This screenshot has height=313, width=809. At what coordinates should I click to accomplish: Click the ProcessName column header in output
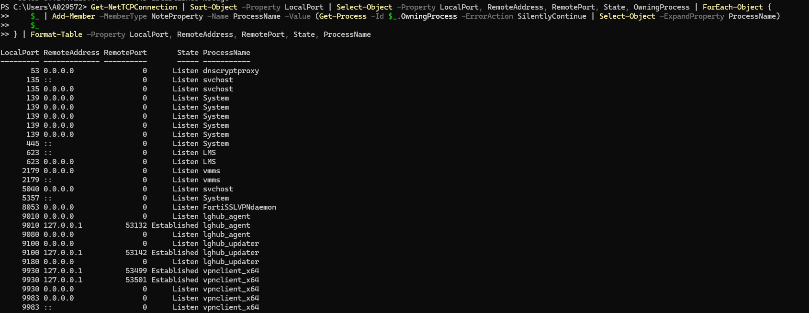tap(226, 53)
